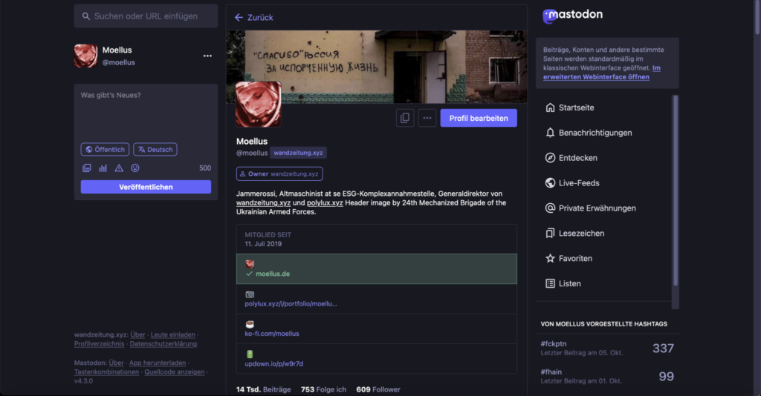View the 609 Follower list
This screenshot has height=396, width=761.
click(378, 390)
